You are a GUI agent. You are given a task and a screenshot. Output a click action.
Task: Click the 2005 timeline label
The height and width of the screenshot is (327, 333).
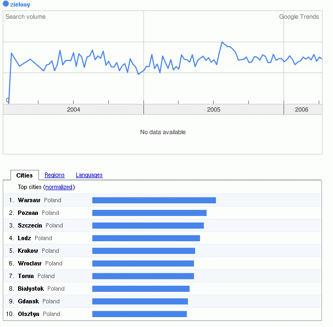tap(214, 110)
